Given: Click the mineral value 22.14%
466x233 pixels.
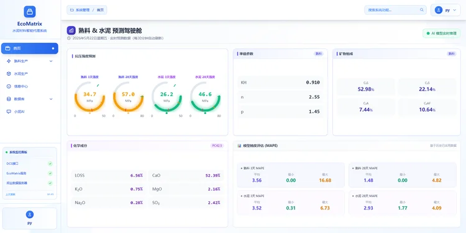Looking at the screenshot, I should [427, 89].
